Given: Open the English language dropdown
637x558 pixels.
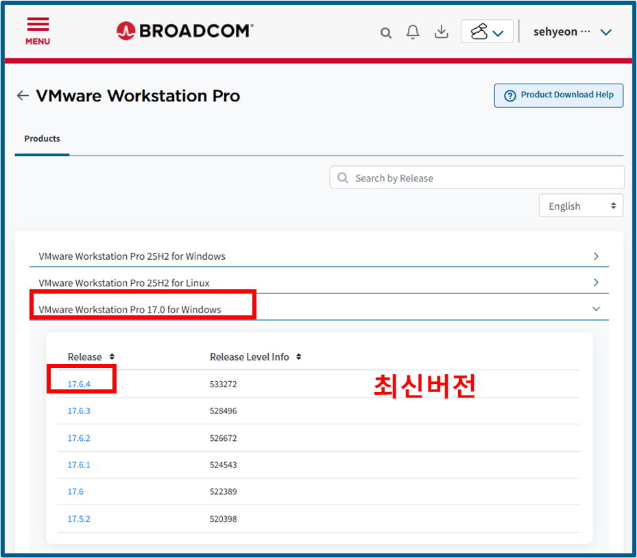Looking at the screenshot, I should (581, 206).
